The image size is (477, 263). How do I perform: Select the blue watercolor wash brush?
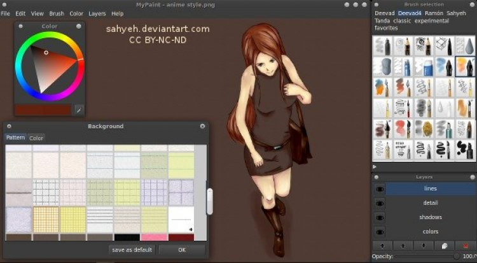445,67
